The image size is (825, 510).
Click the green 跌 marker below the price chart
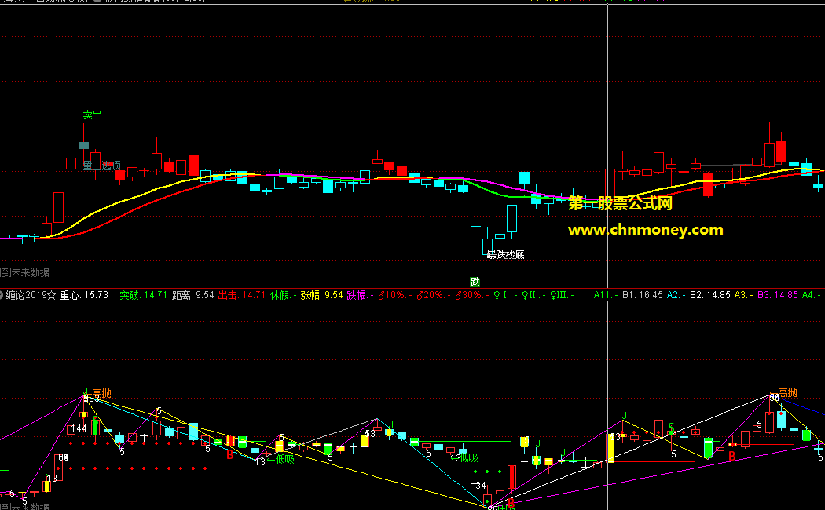475,282
